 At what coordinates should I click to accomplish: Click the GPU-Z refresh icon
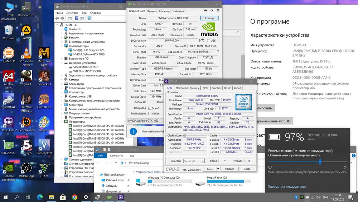coord(212,10)
